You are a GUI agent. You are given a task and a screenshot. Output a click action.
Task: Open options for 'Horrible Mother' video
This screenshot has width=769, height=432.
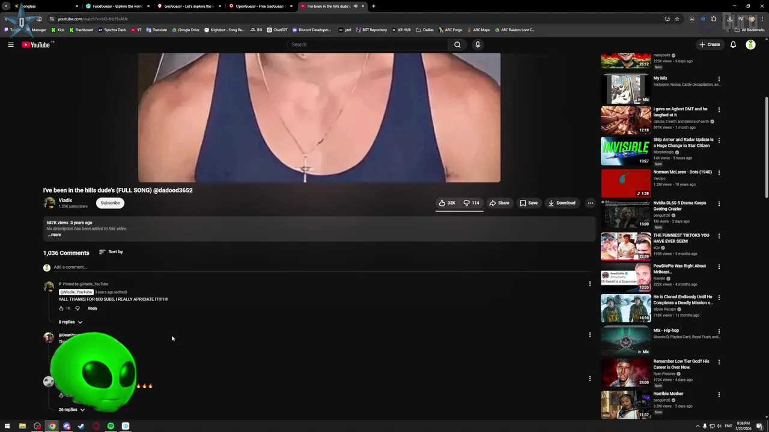[x=719, y=395]
